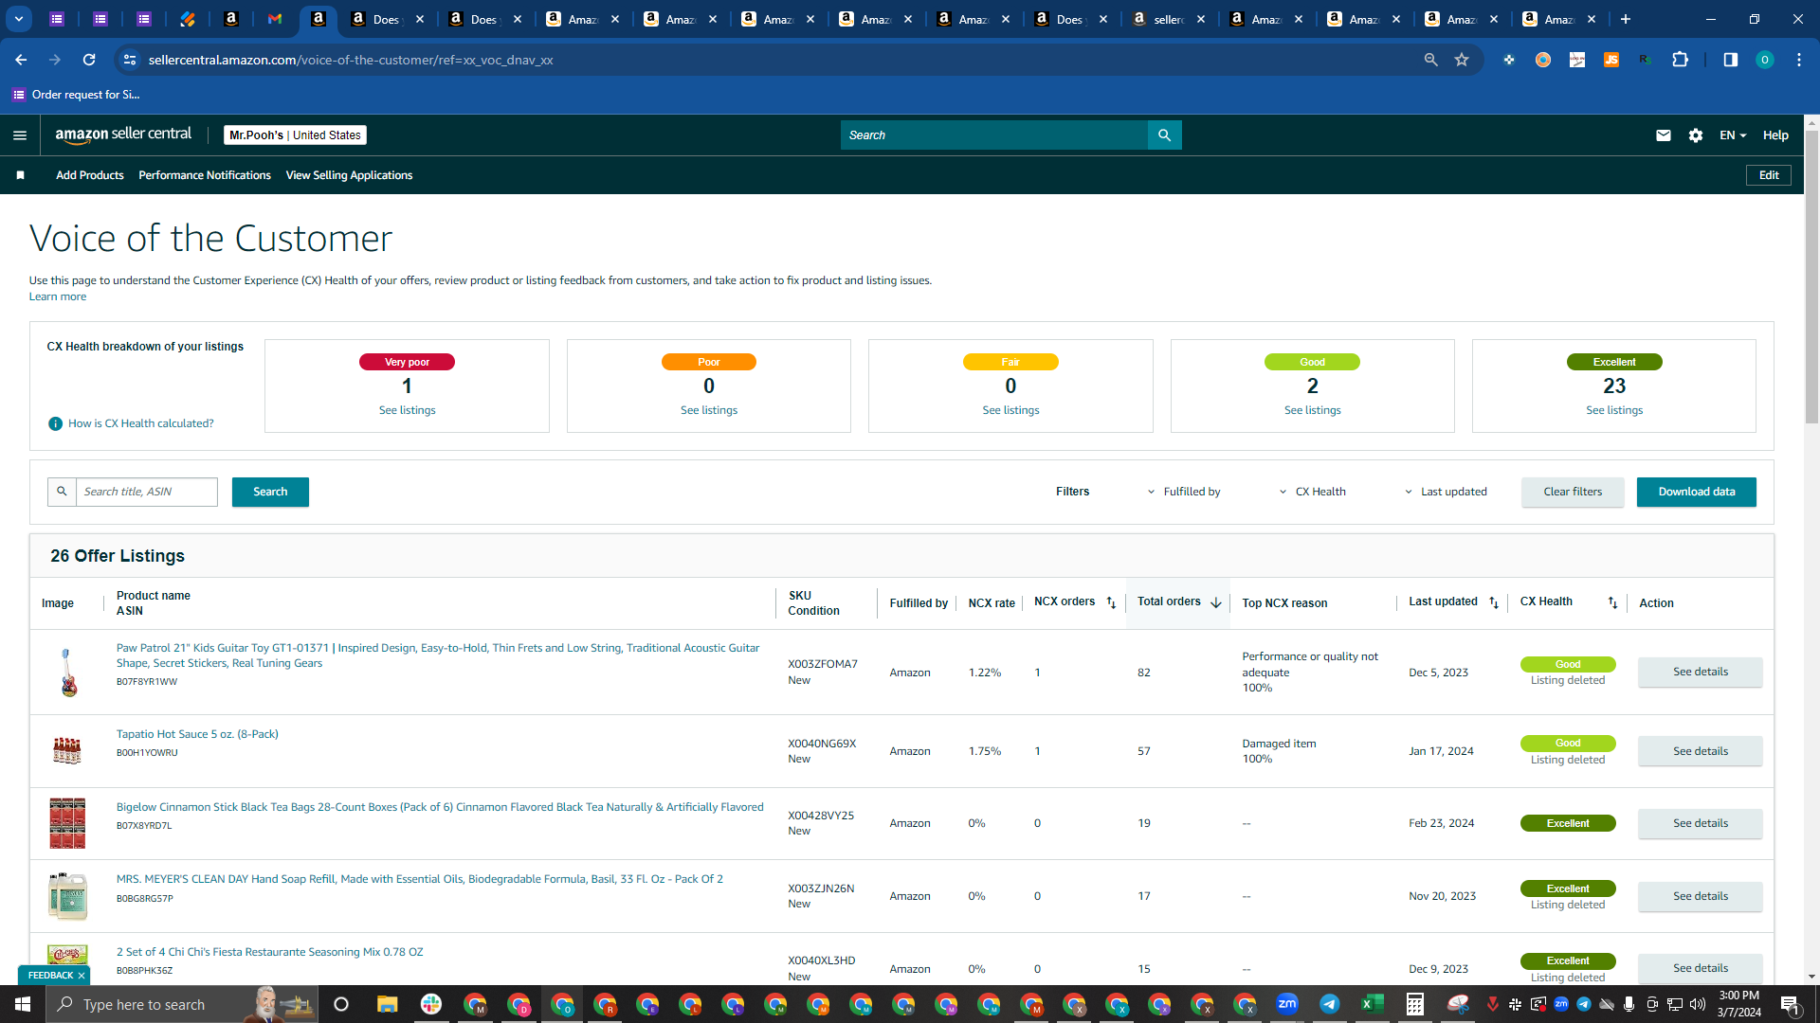Open the browser extensions puzzle icon
This screenshot has height=1023, width=1820.
point(1680,60)
